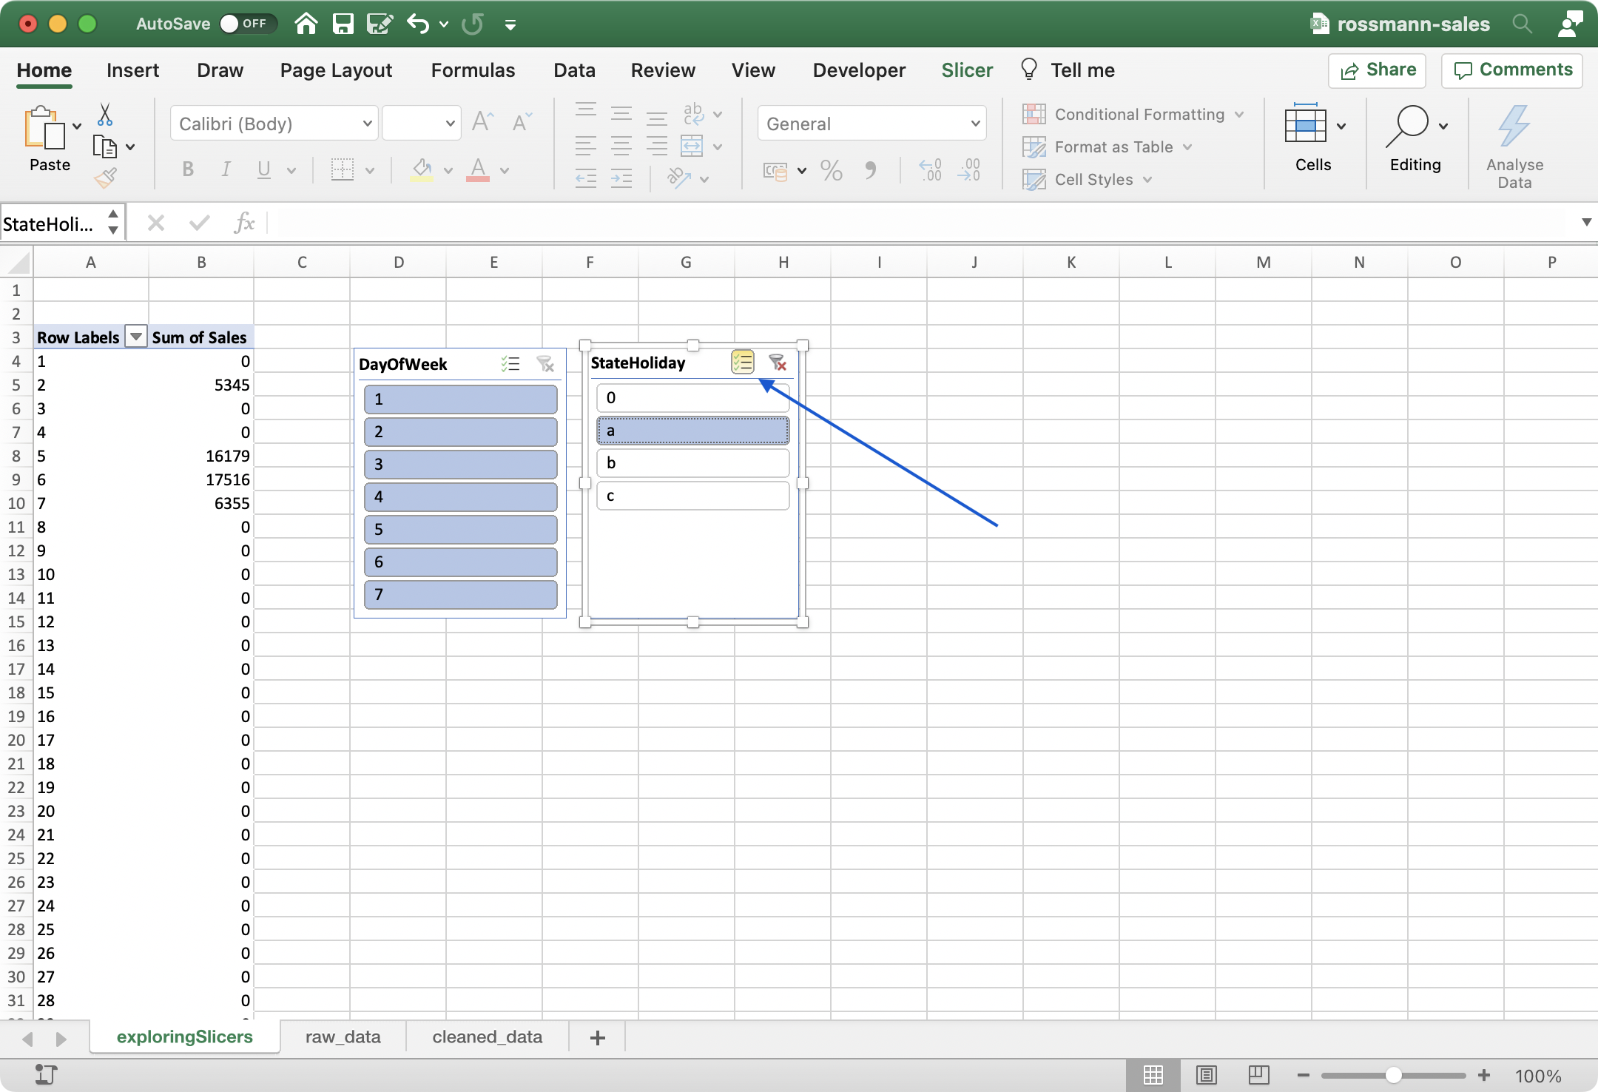Click the Undo icon

(417, 23)
